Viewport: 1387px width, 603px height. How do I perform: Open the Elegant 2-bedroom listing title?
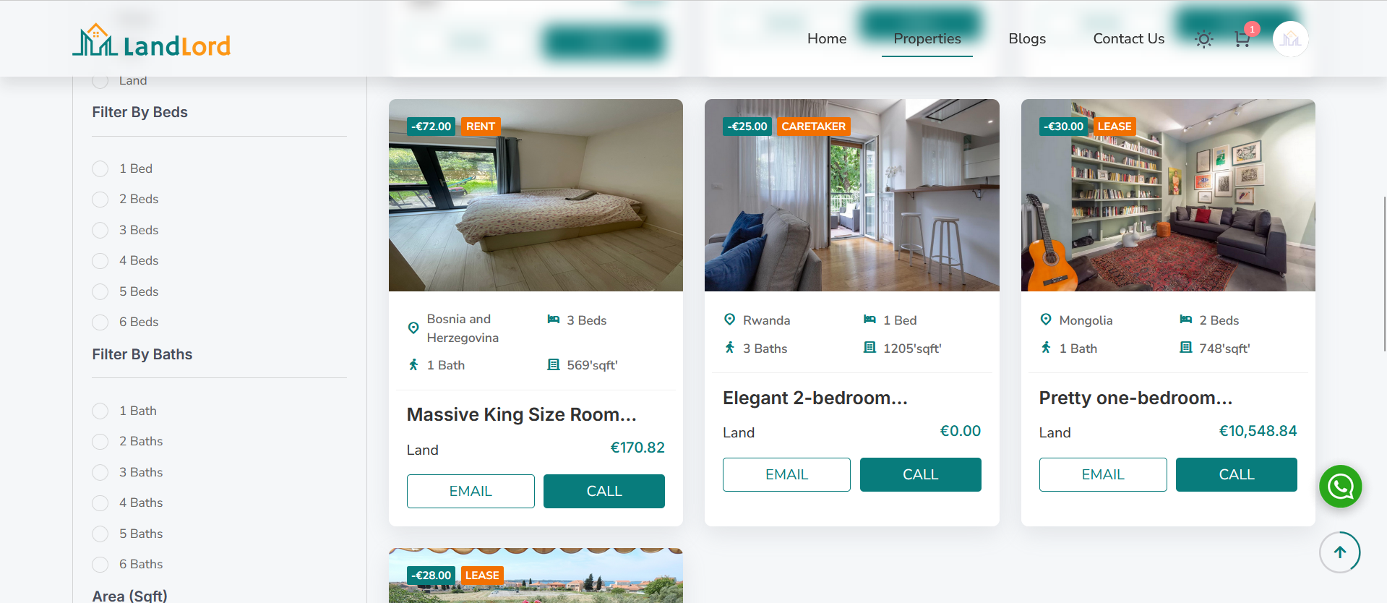click(815, 398)
